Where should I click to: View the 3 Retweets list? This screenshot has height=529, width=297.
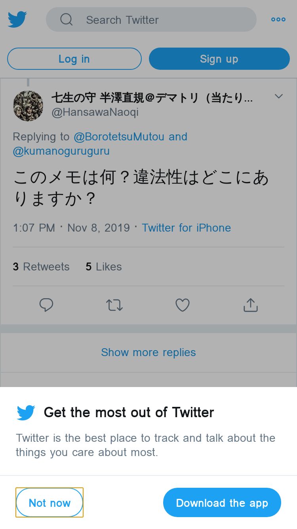pos(41,266)
